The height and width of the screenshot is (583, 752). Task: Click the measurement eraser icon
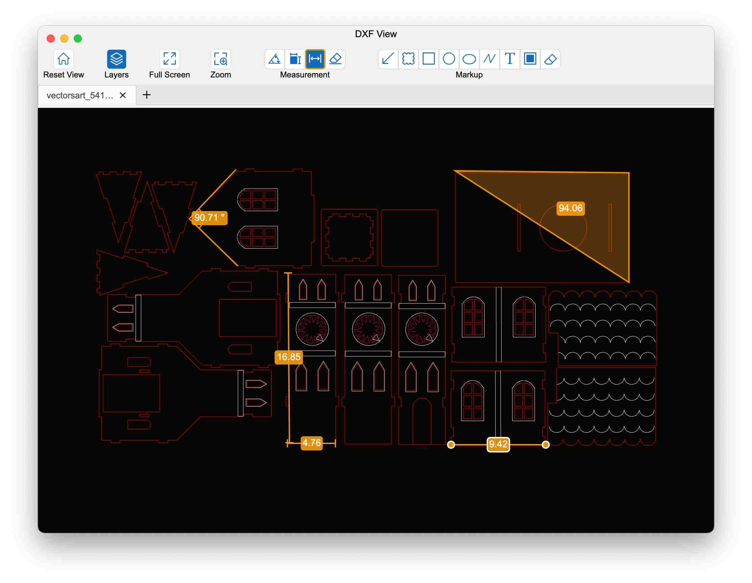pyautogui.click(x=335, y=59)
